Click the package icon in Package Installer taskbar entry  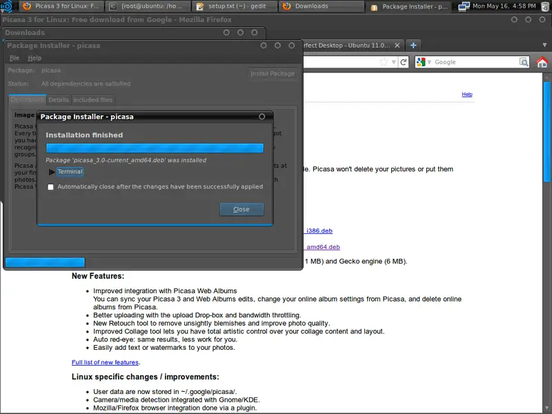point(374,7)
